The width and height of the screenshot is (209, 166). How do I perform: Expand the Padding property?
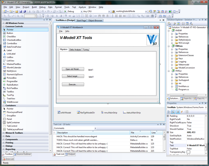[x=168, y=116]
